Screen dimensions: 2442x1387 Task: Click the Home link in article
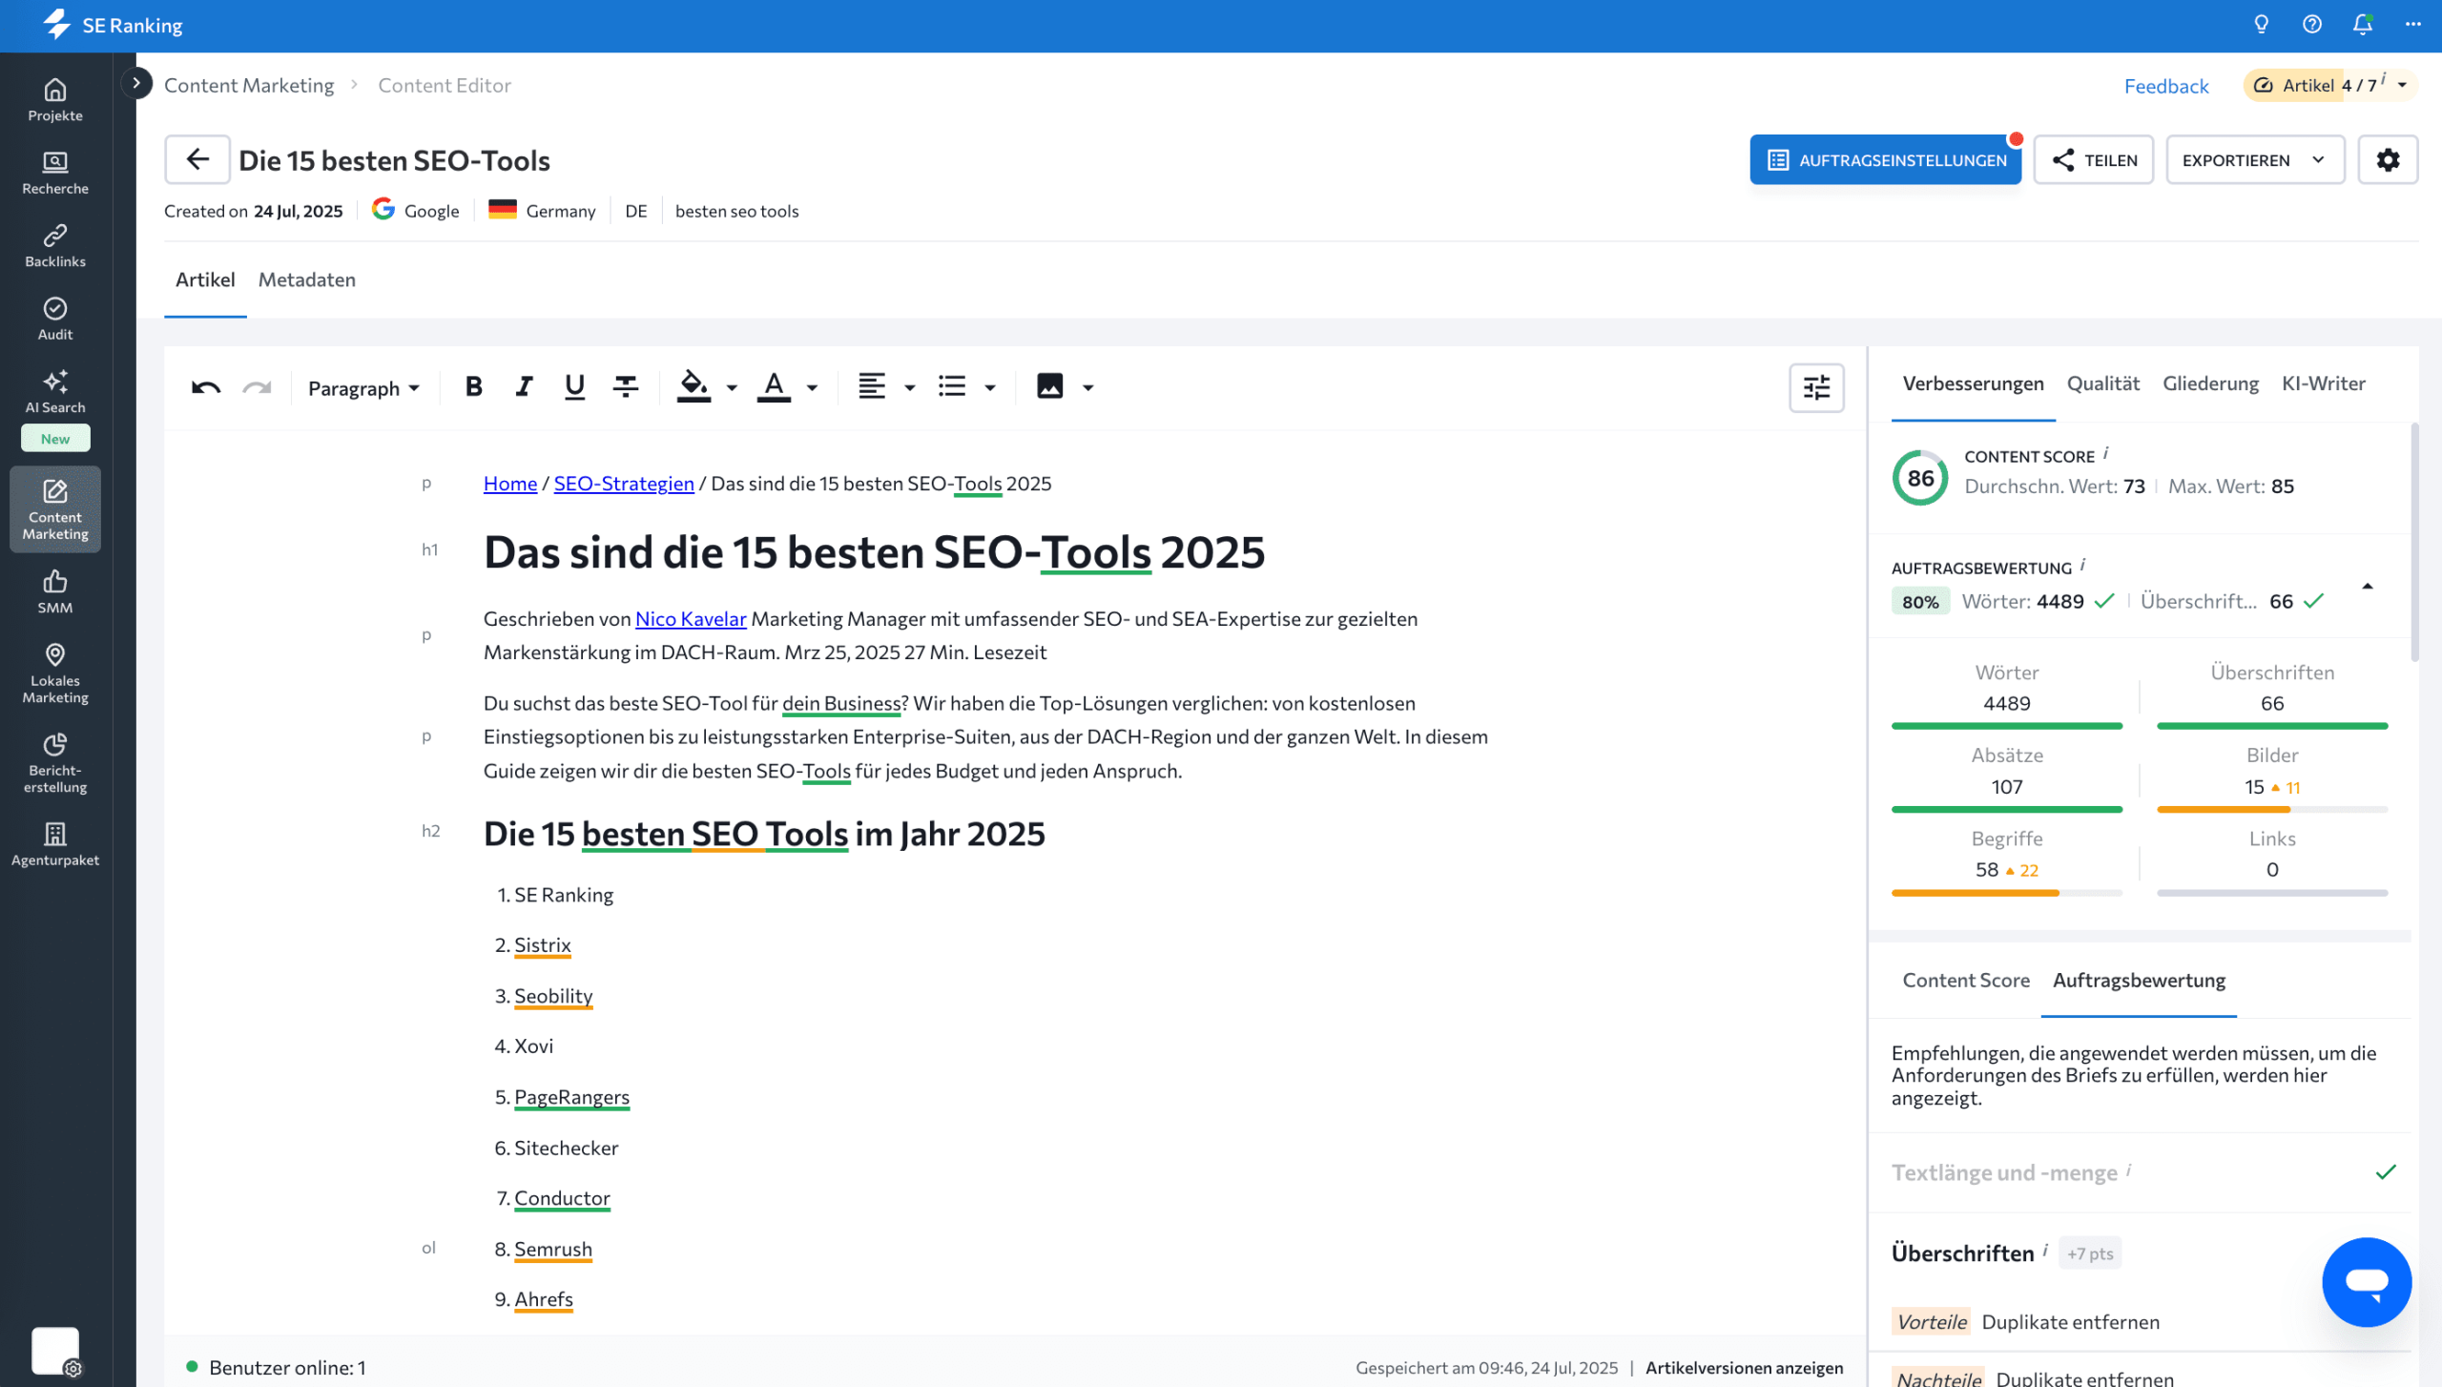pyautogui.click(x=510, y=484)
